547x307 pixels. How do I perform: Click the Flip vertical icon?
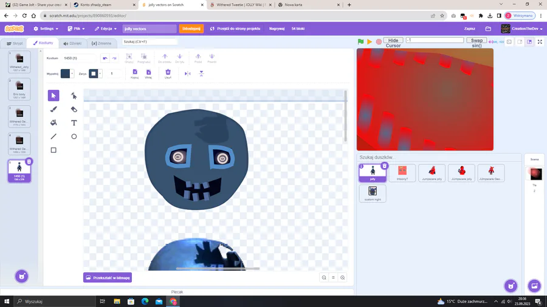pos(201,73)
